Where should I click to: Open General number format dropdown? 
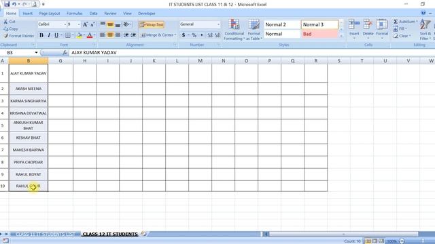(x=219, y=24)
